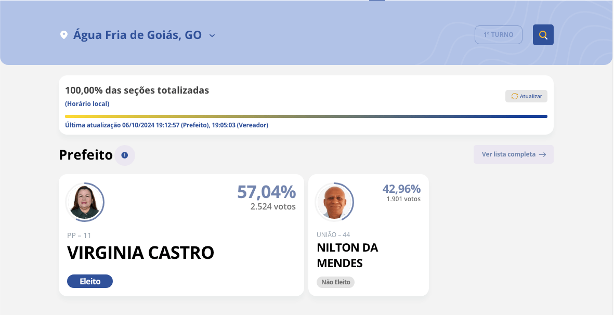Click the arrow icon in Ver lista completa
The image size is (614, 315).
point(543,154)
